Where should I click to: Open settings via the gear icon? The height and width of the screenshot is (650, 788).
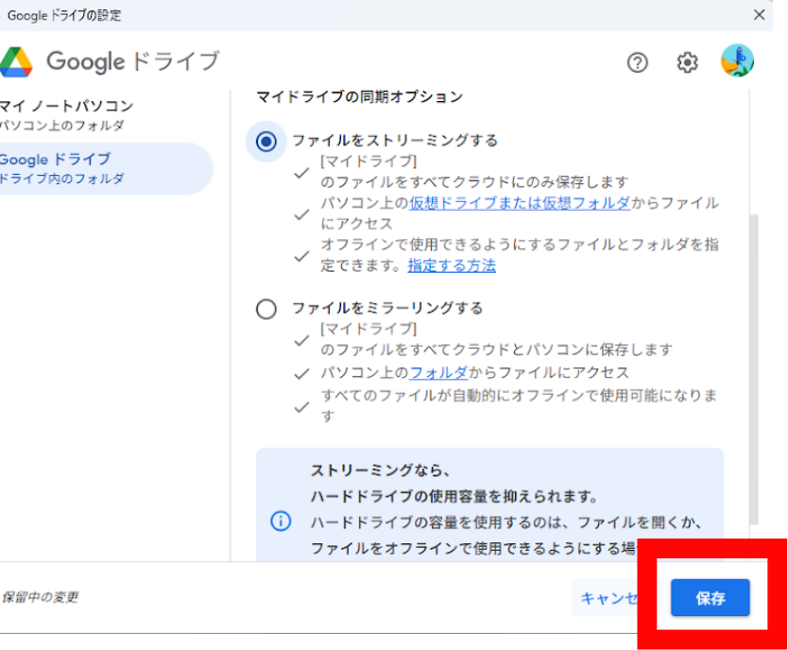tap(687, 62)
